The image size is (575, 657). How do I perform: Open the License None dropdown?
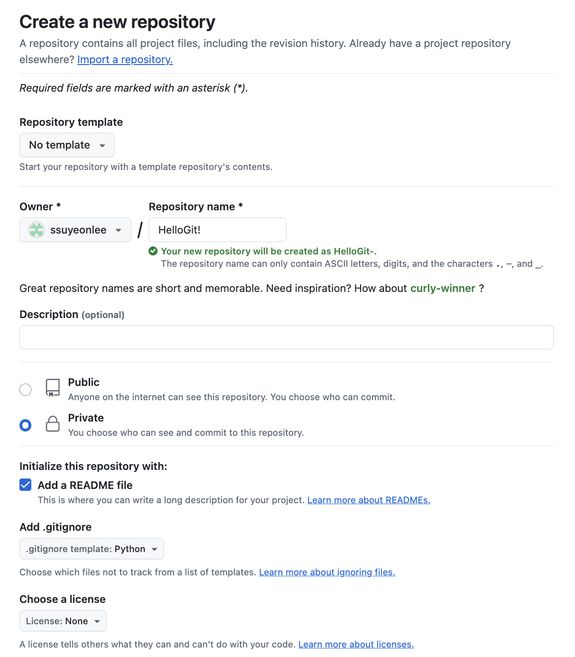[63, 621]
